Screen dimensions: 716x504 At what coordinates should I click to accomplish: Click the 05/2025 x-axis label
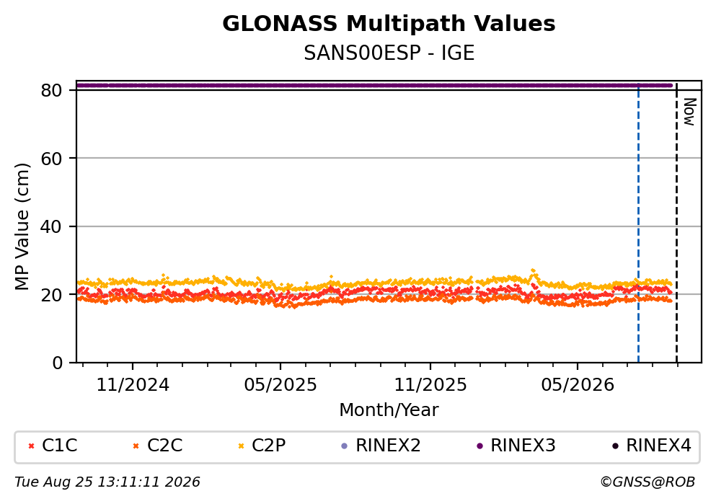coord(280,385)
